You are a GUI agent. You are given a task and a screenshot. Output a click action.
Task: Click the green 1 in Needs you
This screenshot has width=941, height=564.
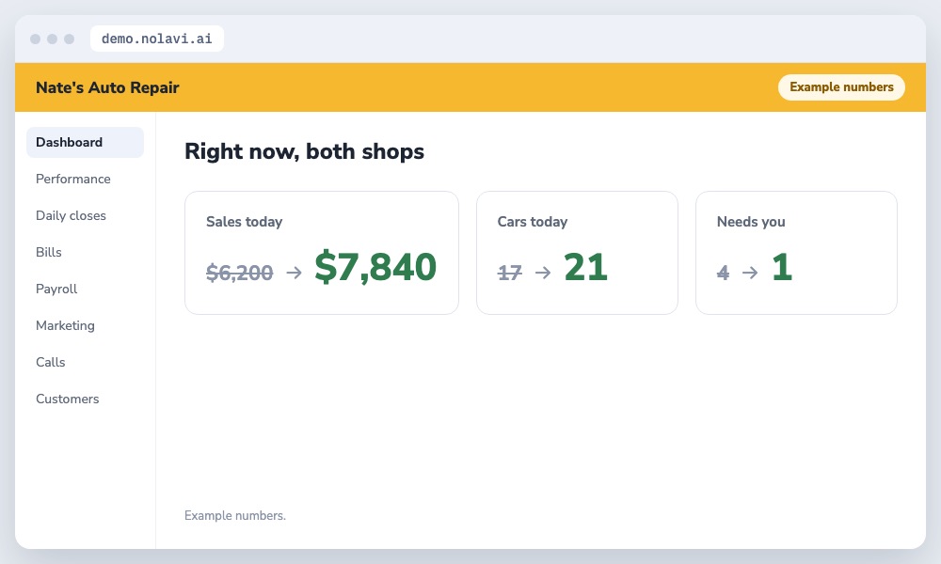(782, 267)
